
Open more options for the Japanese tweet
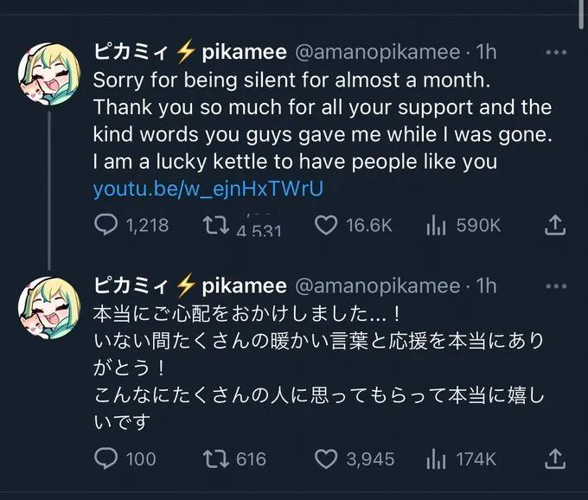tap(556, 285)
